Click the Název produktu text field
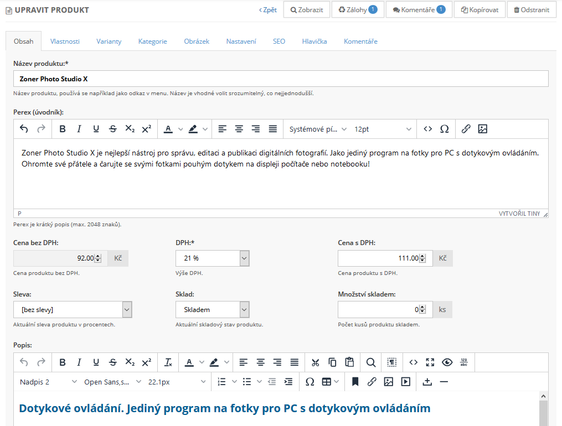 tap(281, 79)
